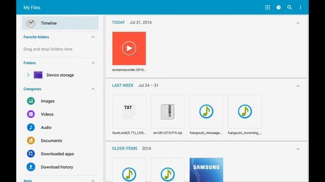Viewport: 325px width, 182px height.
Task: Open the SureLock TXT log file icon
Action: (x=129, y=111)
